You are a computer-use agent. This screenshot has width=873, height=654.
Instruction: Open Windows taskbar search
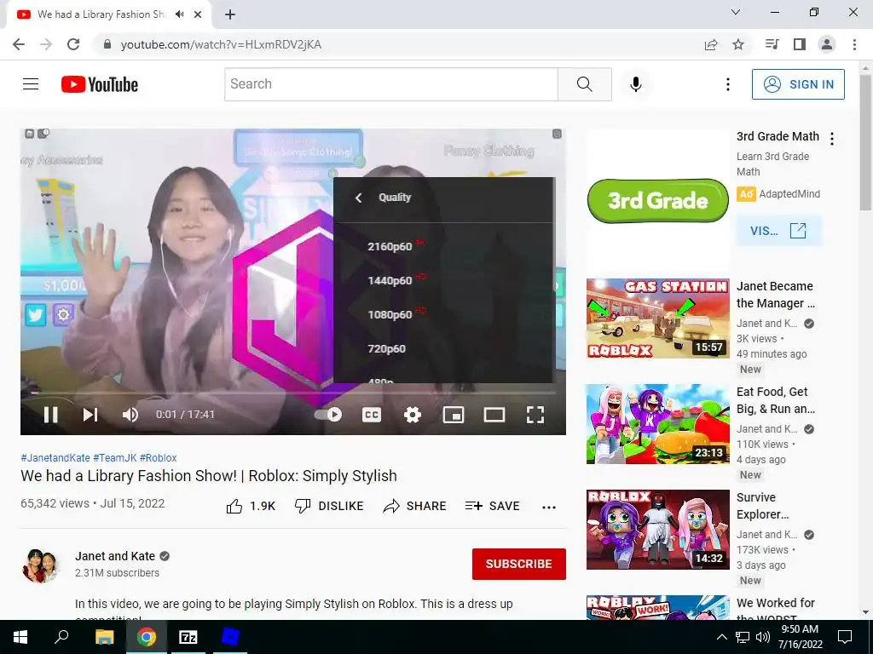[61, 637]
